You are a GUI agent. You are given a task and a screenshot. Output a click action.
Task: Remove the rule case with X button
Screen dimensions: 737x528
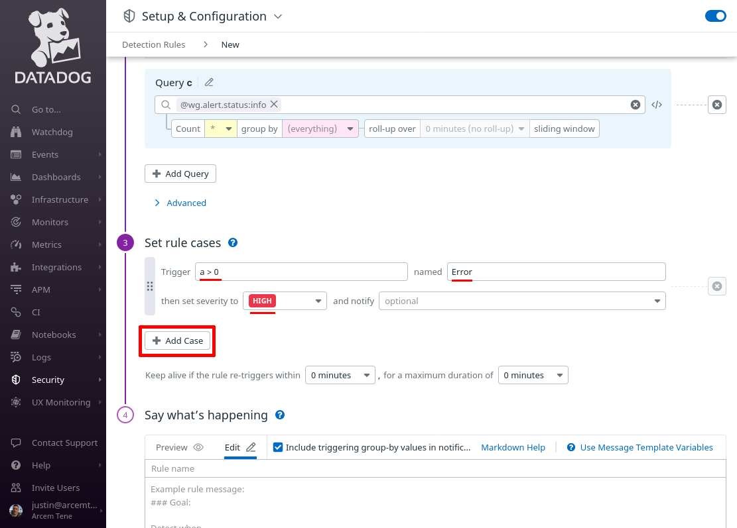[x=717, y=286]
